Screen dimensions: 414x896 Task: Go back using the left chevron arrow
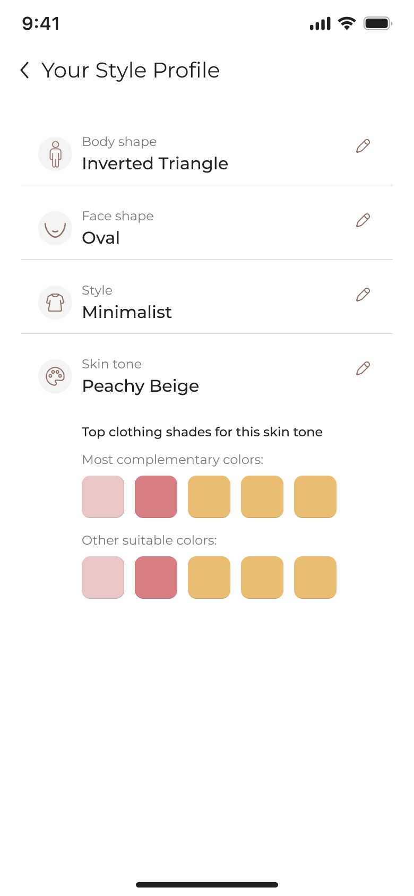pyautogui.click(x=24, y=70)
